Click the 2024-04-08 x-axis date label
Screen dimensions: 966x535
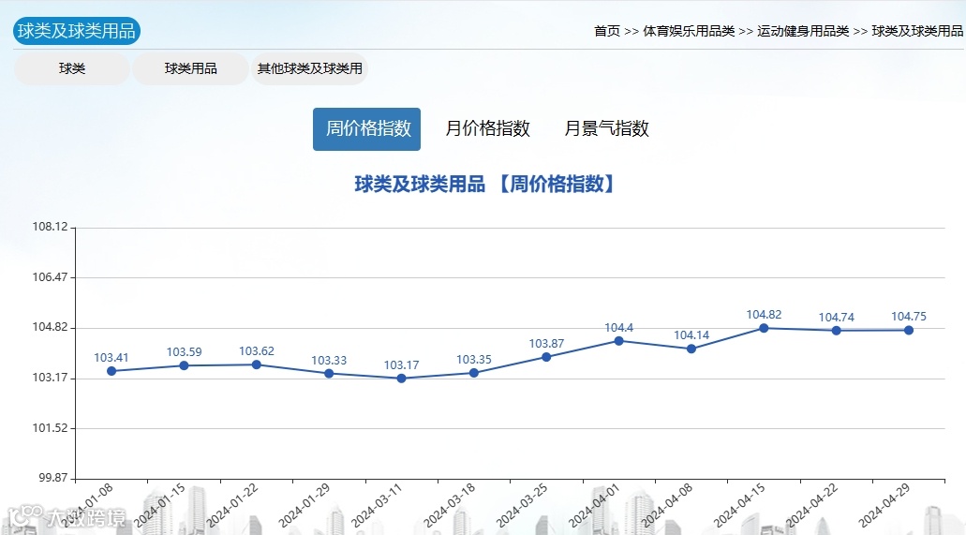point(666,505)
